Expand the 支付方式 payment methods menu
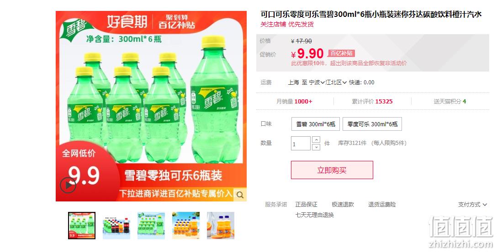Screen dimensions: 497x252 472,205
